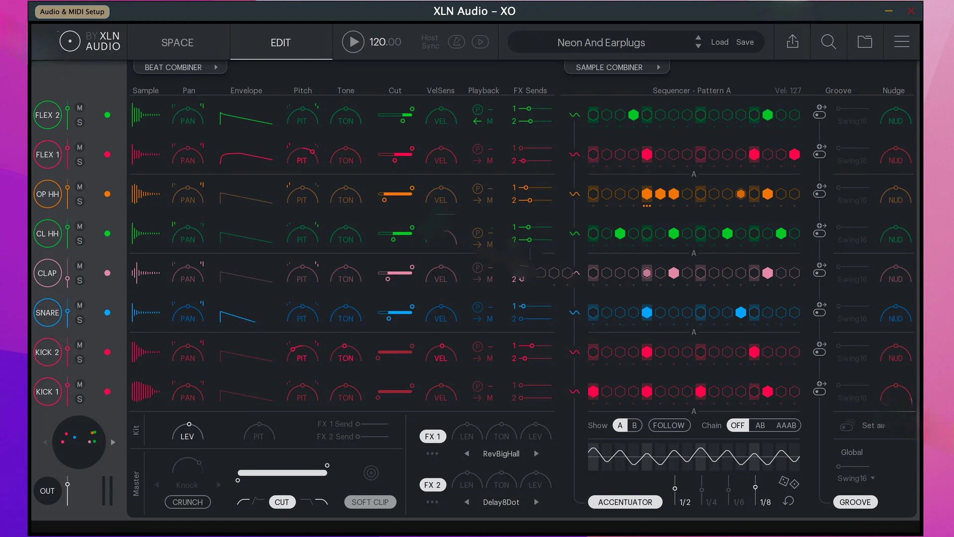Click the FLEX 2 accentuator wave icon
This screenshot has height=537, width=954.
pos(574,115)
